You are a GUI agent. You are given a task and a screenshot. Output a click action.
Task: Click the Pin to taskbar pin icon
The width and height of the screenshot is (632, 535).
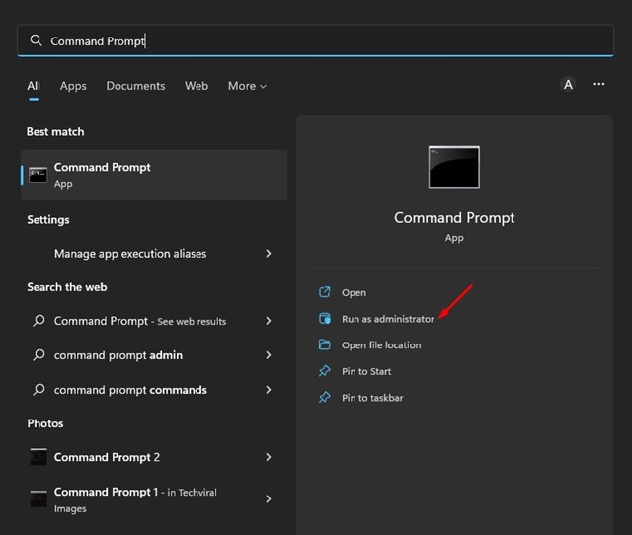pos(324,398)
